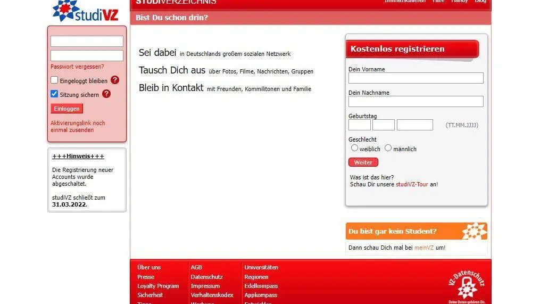Select the weiblich gender option

click(x=354, y=148)
